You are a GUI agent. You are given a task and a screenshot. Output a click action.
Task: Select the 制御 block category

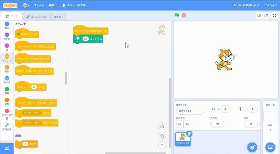click(x=7, y=69)
